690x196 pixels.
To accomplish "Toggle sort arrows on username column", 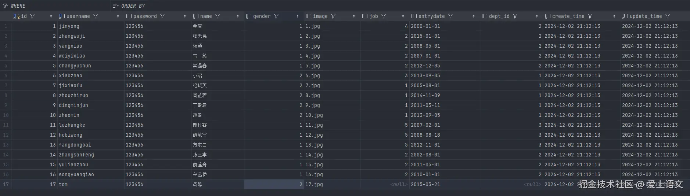I will point(118,16).
